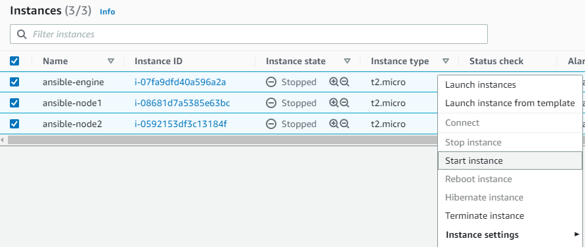Zoom out filter icon for ansible-engine state
The width and height of the screenshot is (585, 247).
[344, 82]
